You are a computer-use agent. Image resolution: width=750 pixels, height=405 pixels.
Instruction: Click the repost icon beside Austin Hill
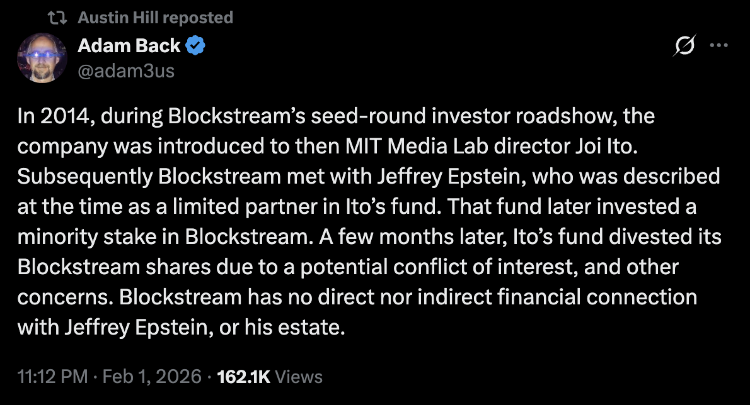click(57, 16)
